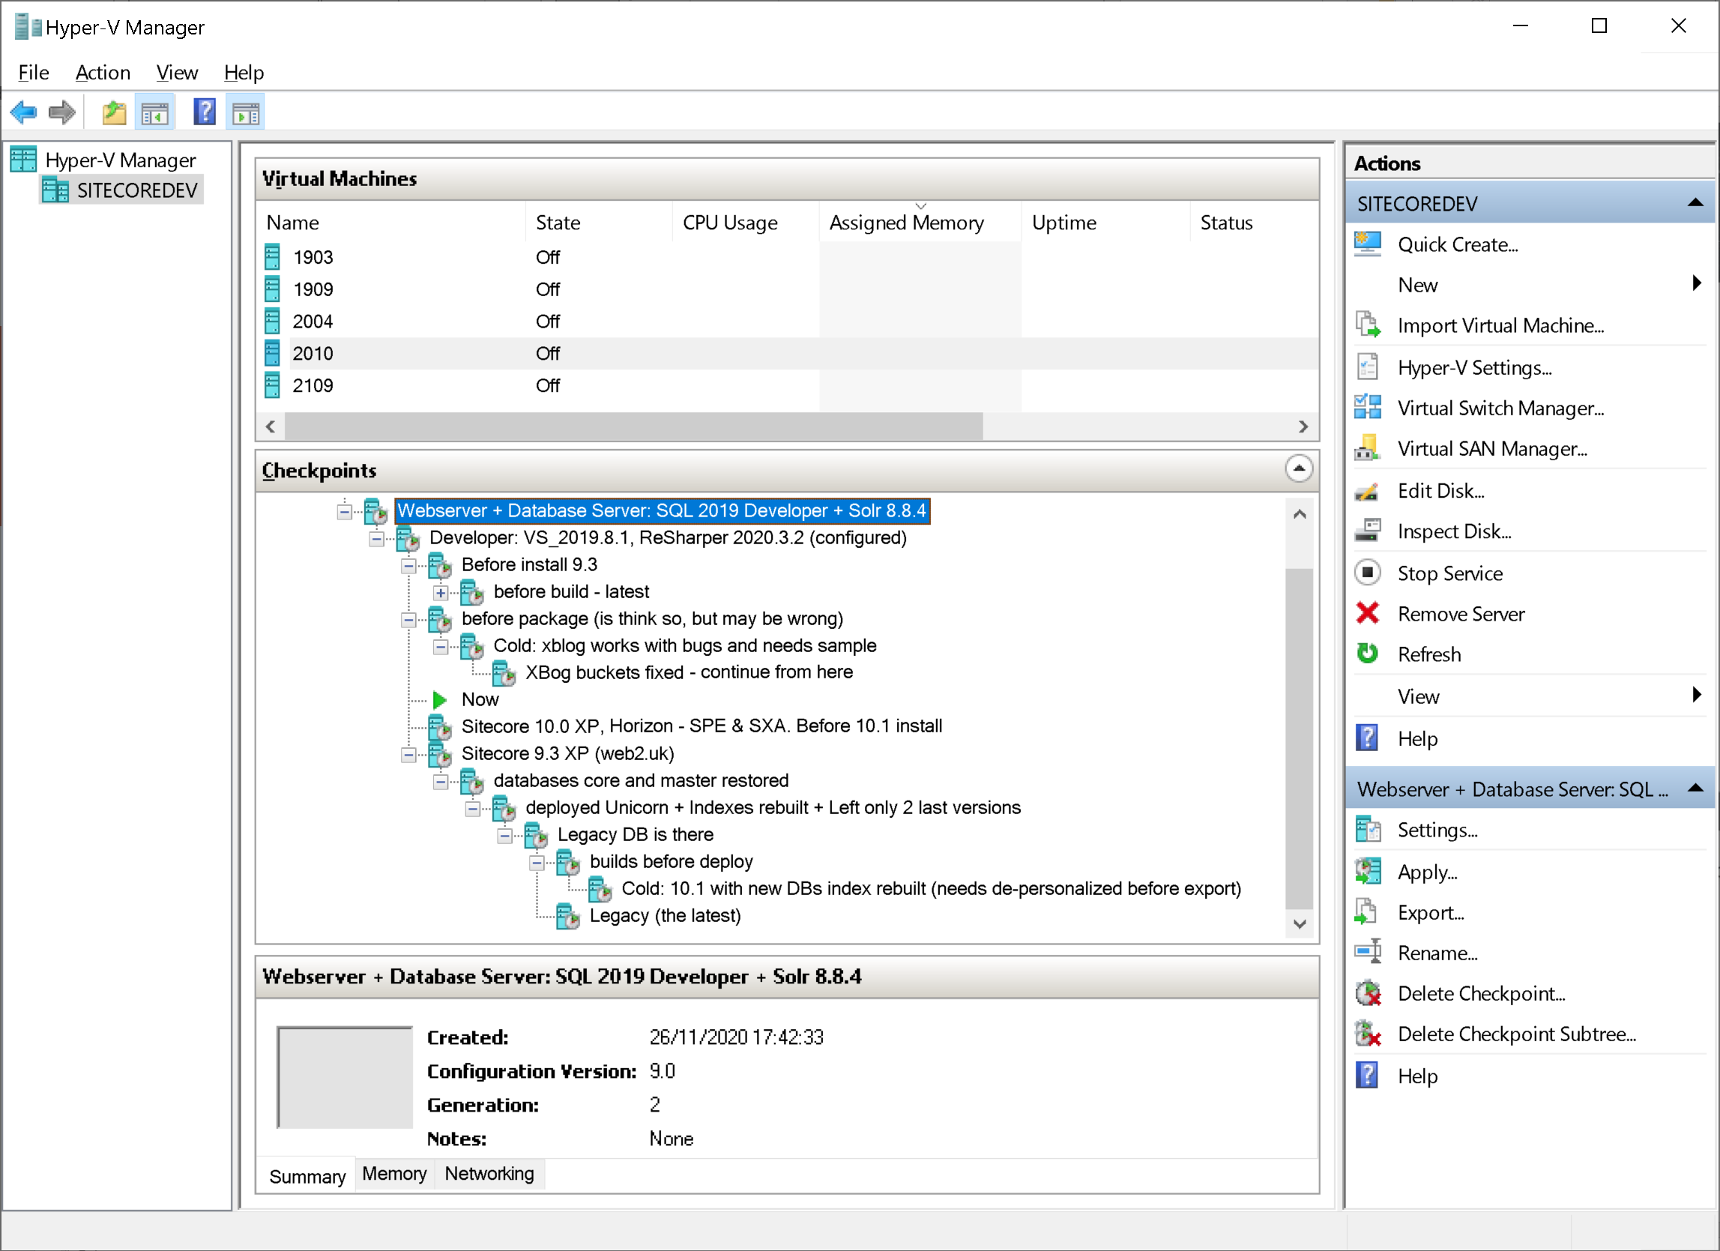The width and height of the screenshot is (1720, 1251).
Task: Click Show/Hide Console Tree toolbar icon
Action: (x=154, y=113)
